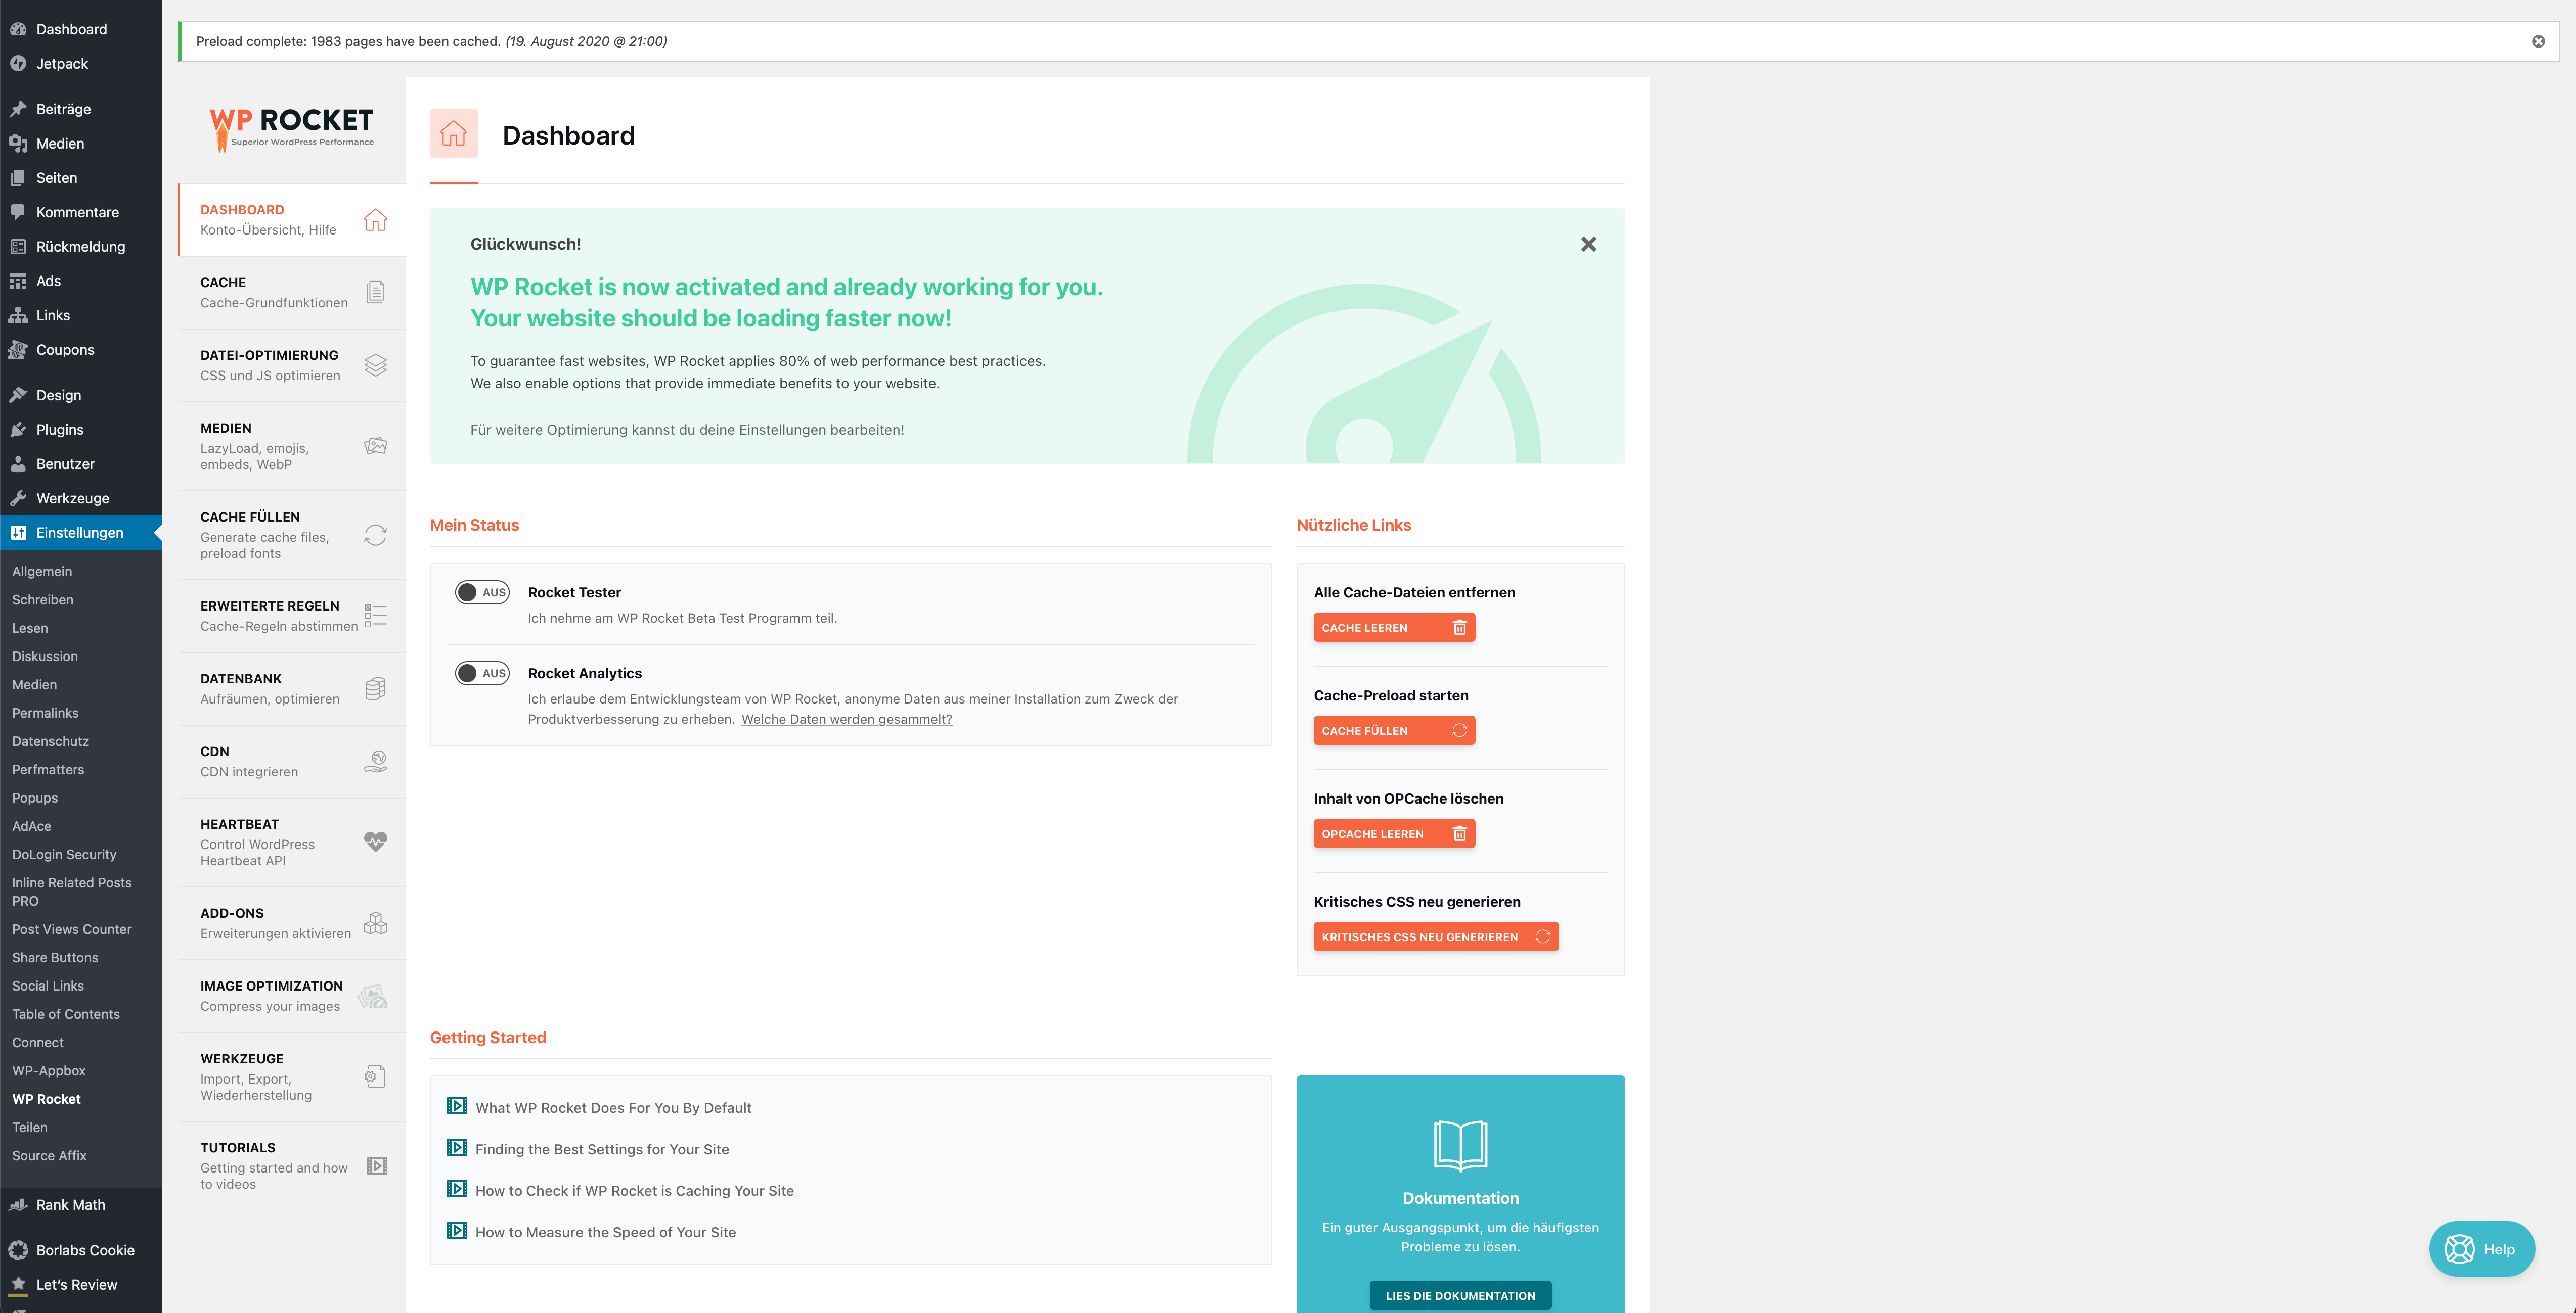Click the OPcache leeren button
This screenshot has height=1313, width=2576.
(x=1394, y=833)
